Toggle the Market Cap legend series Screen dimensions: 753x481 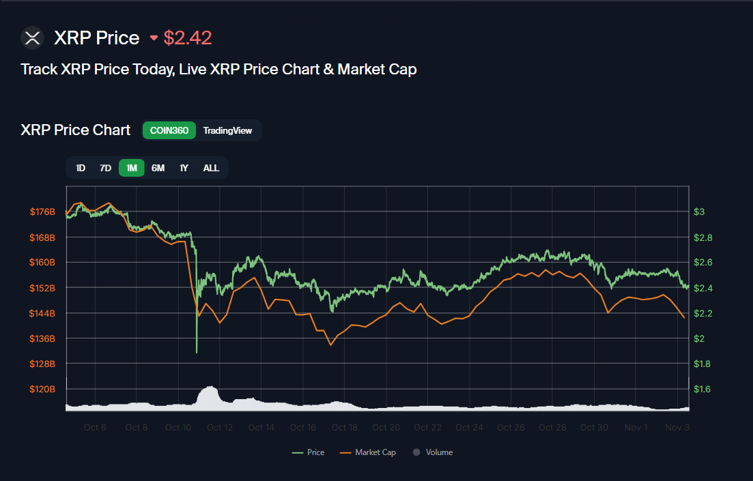[369, 452]
